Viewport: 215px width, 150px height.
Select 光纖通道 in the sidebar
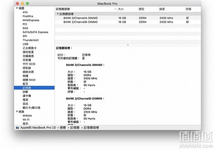pyautogui.click(x=28, y=56)
